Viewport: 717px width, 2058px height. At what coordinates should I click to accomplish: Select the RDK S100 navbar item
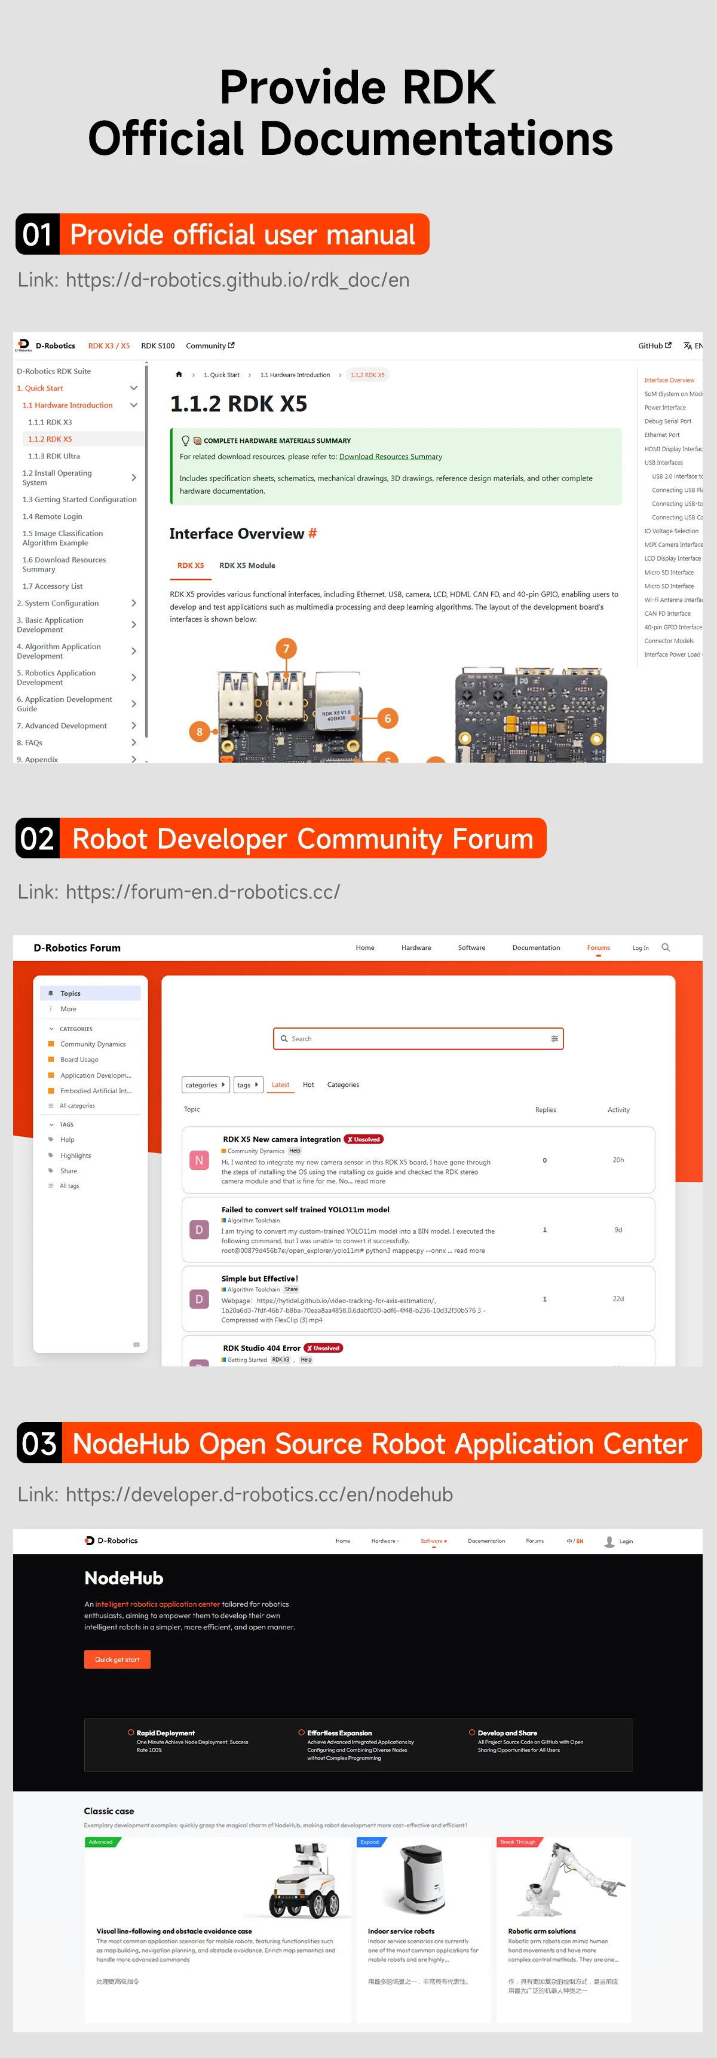(158, 346)
